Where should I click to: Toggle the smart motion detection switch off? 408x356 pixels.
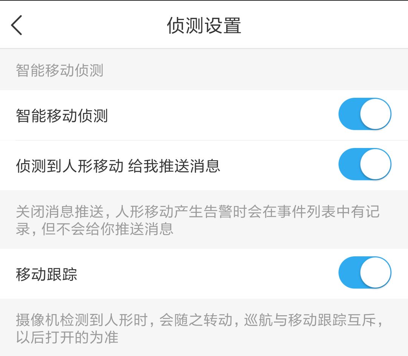(365, 114)
